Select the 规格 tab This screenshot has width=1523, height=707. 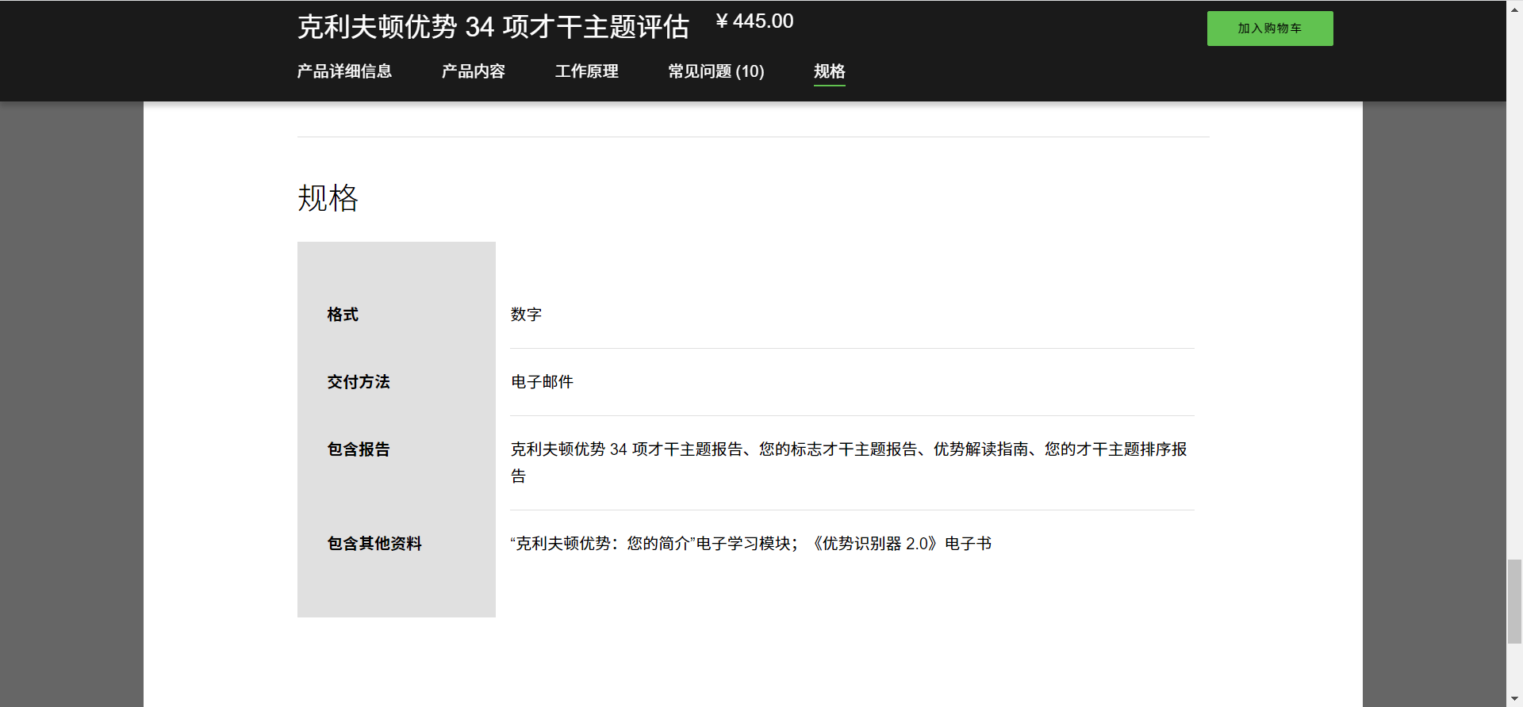830,71
